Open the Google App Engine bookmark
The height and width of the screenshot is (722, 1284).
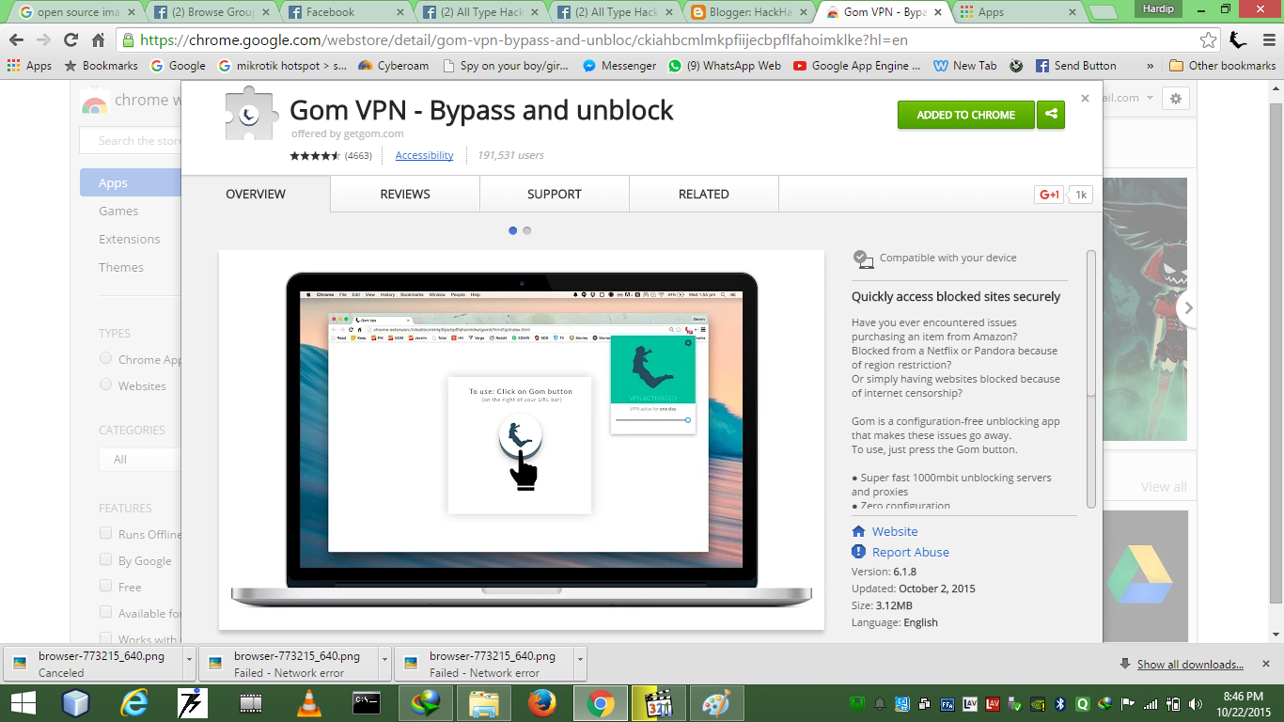tap(858, 66)
